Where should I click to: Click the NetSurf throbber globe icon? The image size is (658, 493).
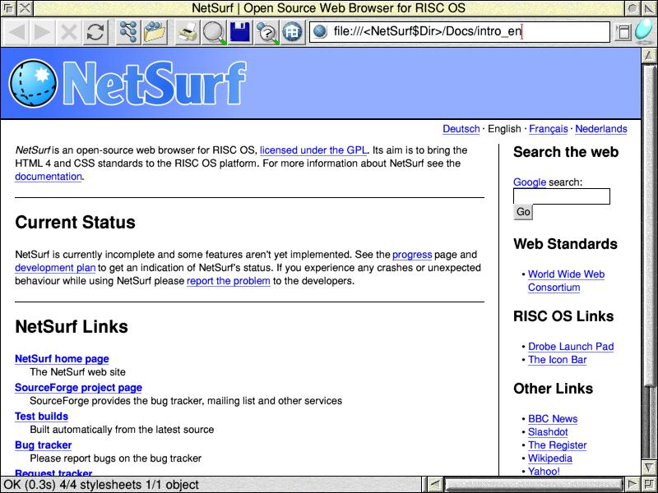[x=644, y=31]
